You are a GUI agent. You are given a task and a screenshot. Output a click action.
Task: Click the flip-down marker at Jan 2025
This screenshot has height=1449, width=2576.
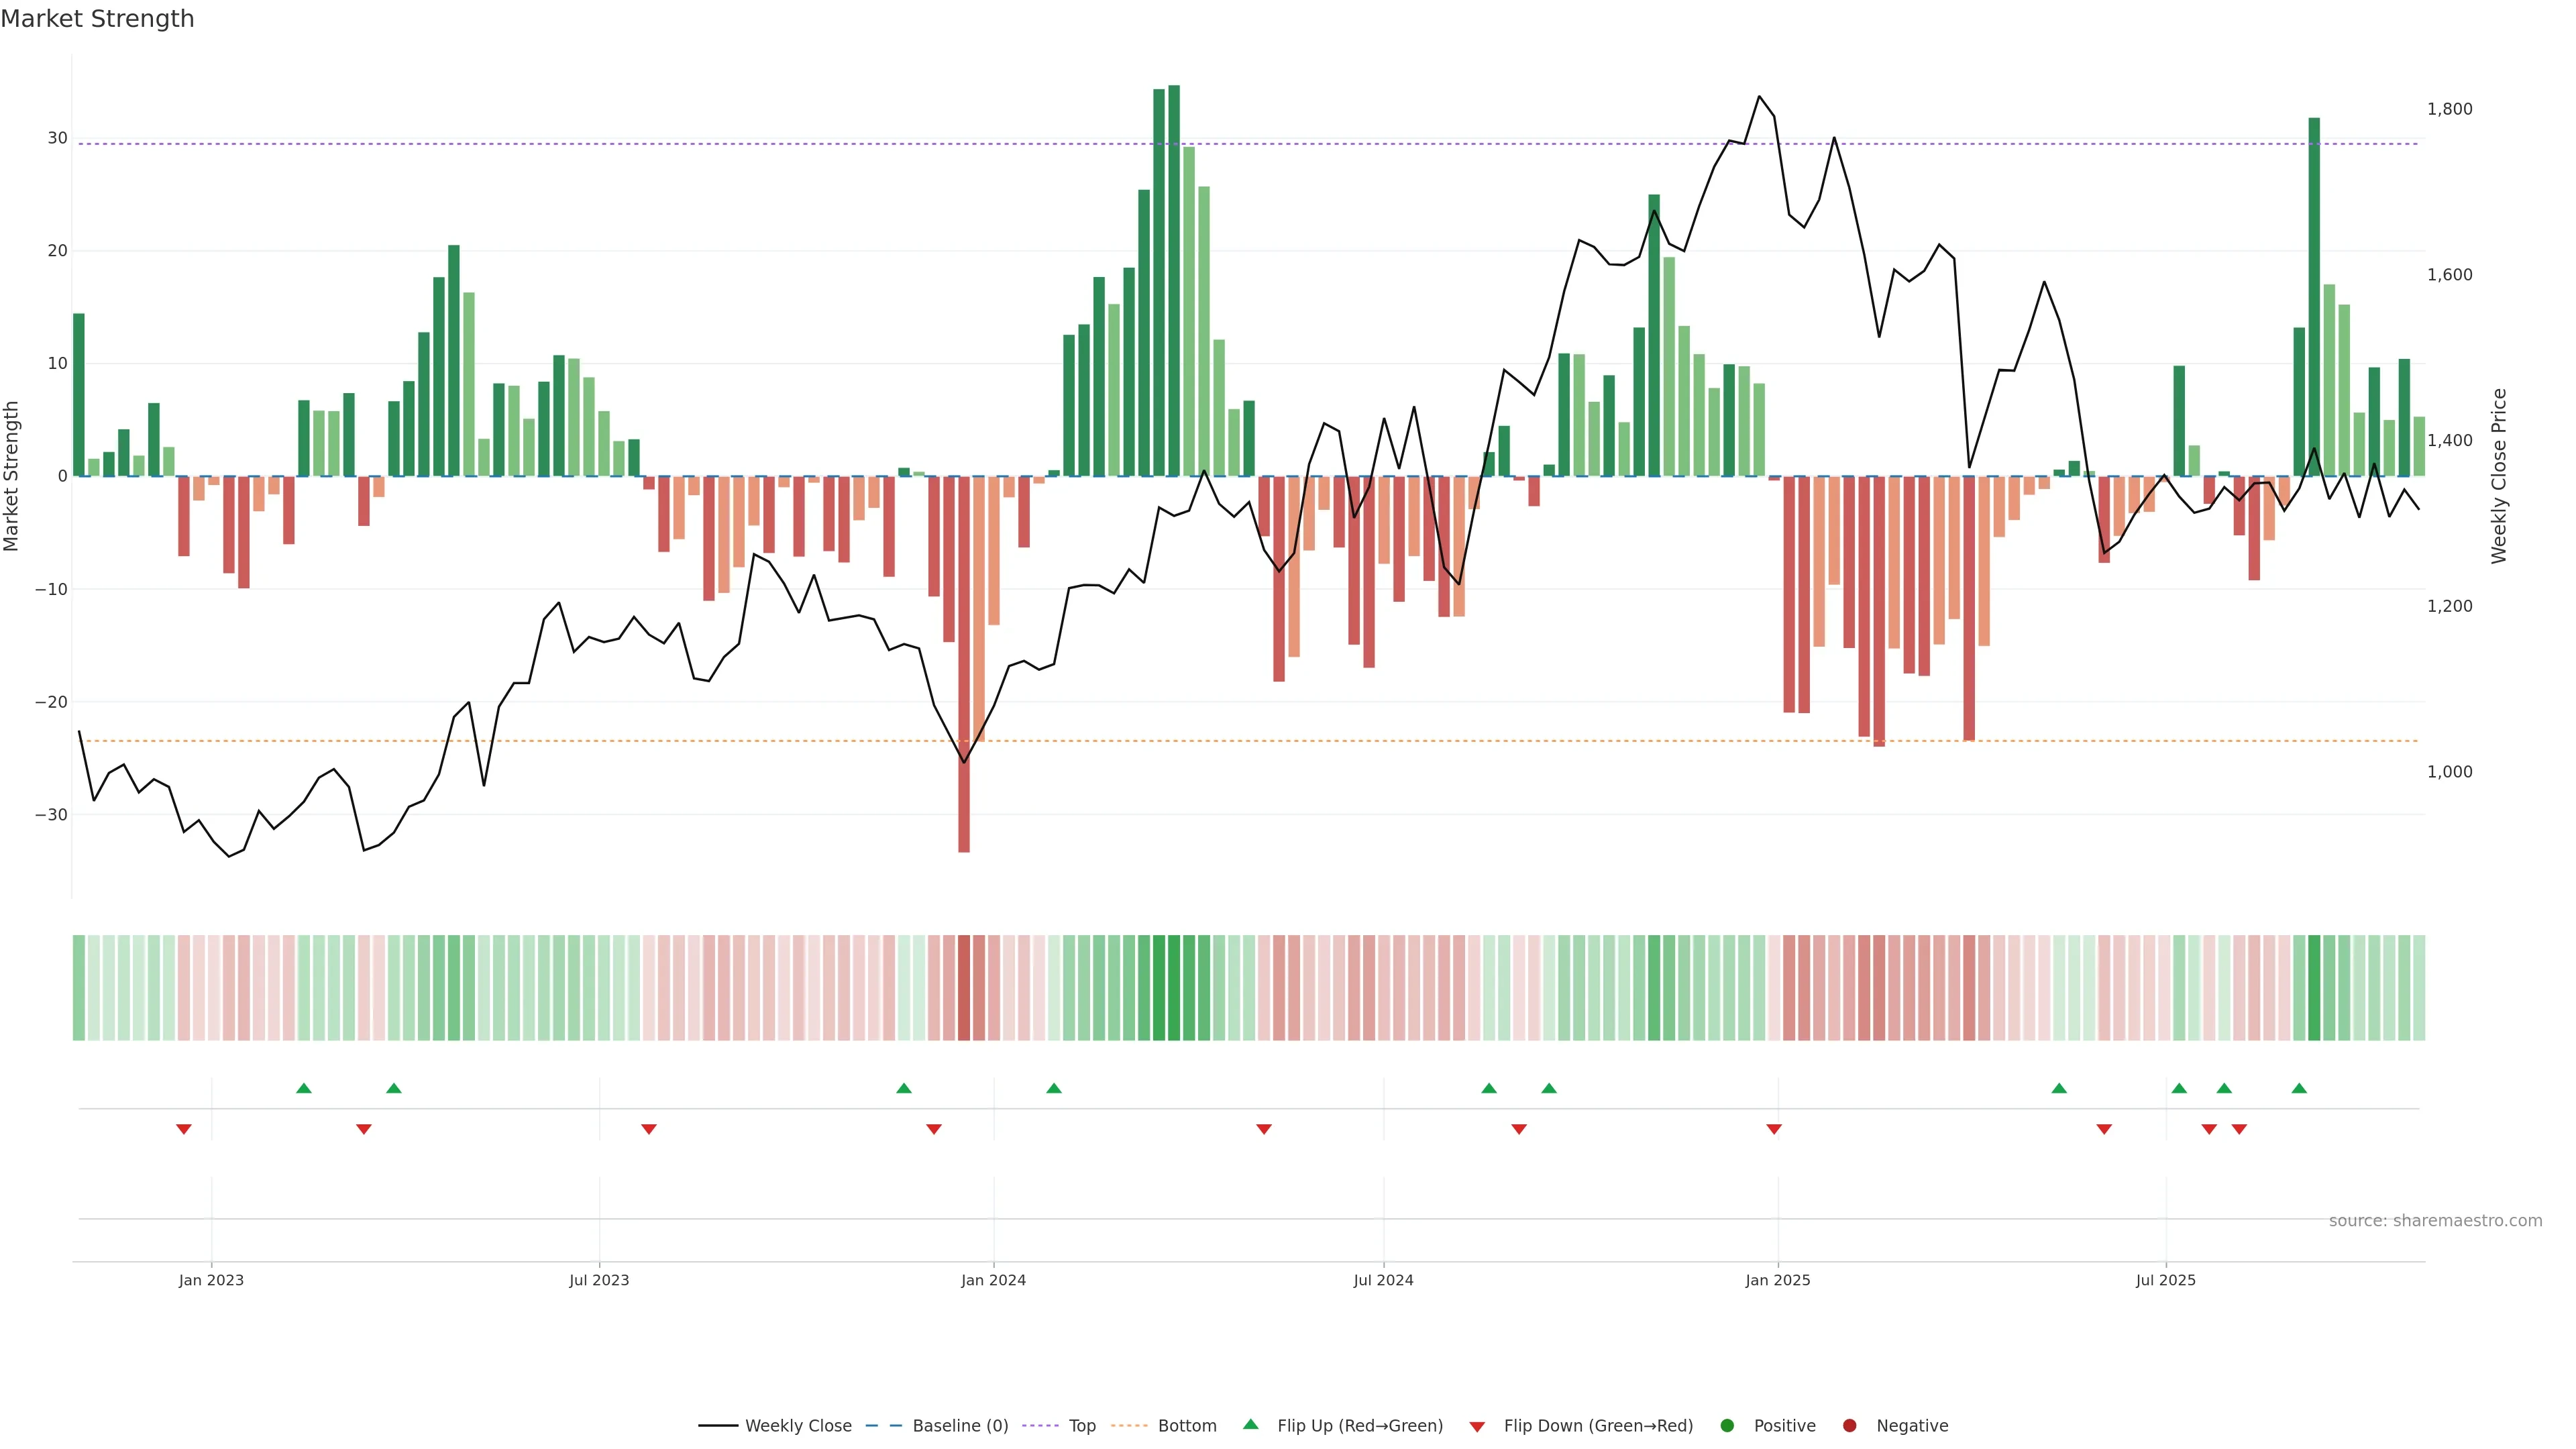[1774, 1129]
